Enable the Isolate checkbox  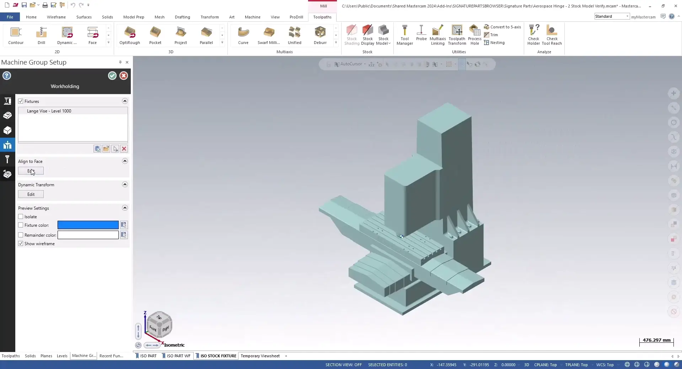coord(21,217)
